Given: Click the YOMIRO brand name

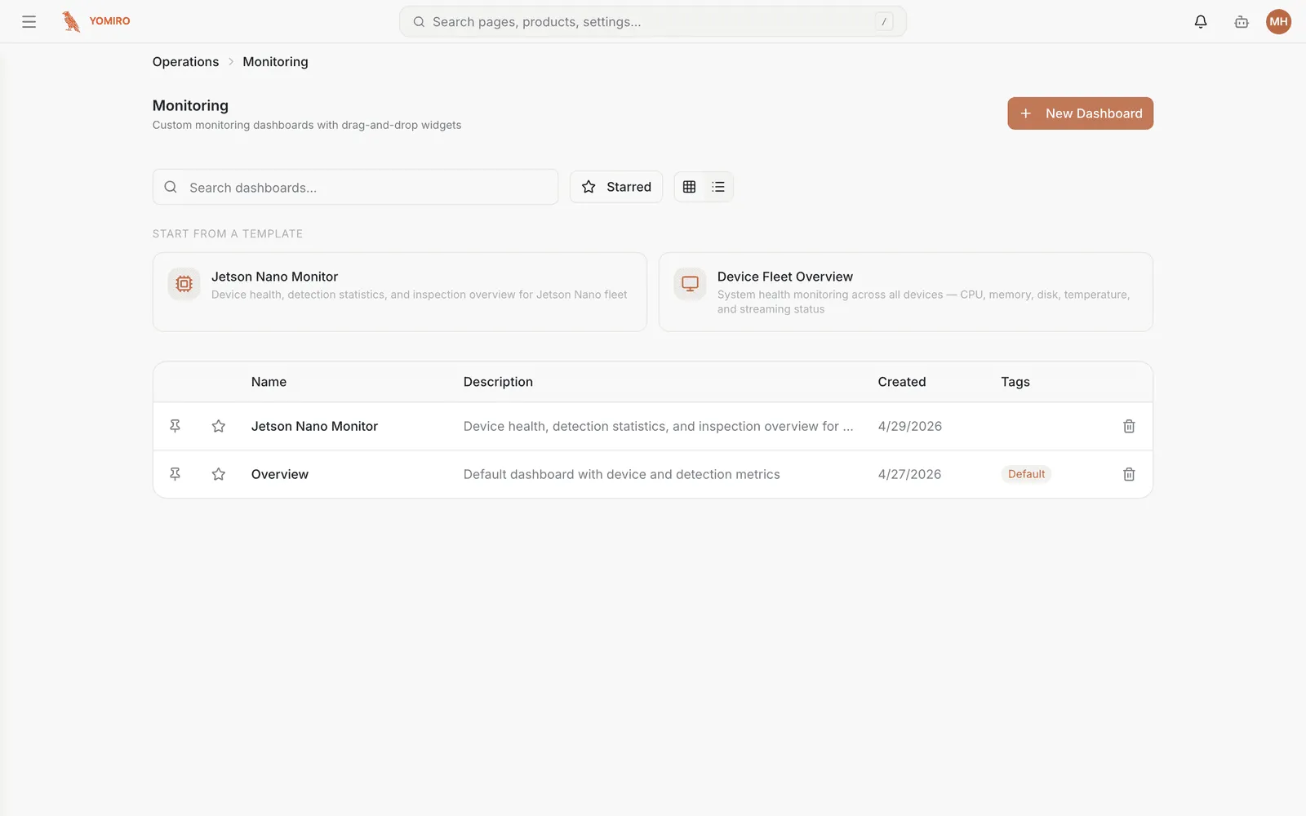Looking at the screenshot, I should click(109, 21).
